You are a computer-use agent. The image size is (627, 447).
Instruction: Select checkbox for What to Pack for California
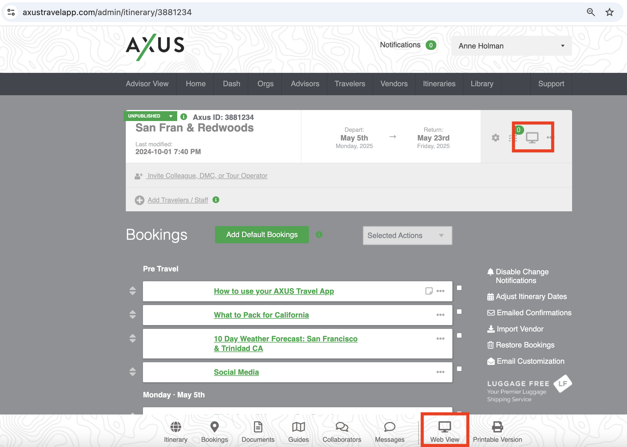pos(459,311)
